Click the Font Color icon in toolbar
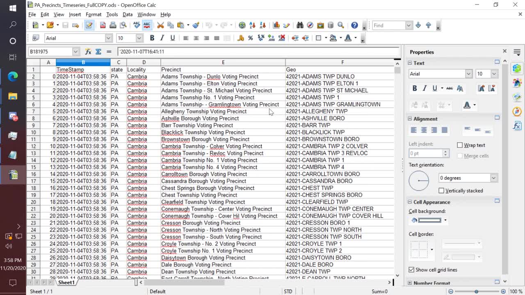Viewport: 525px width, 295px height. click(x=348, y=38)
